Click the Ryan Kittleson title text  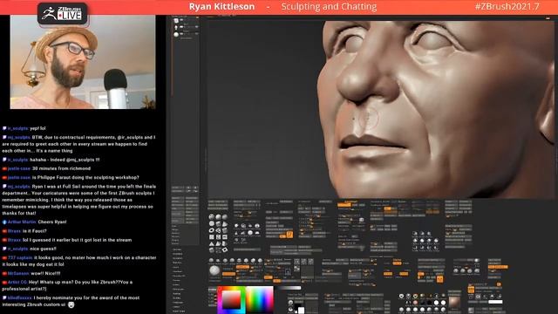click(x=221, y=6)
